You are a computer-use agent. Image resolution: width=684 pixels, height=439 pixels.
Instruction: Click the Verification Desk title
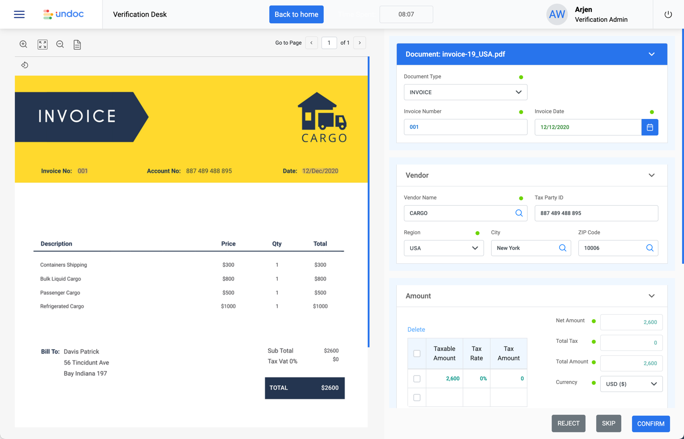pos(140,14)
